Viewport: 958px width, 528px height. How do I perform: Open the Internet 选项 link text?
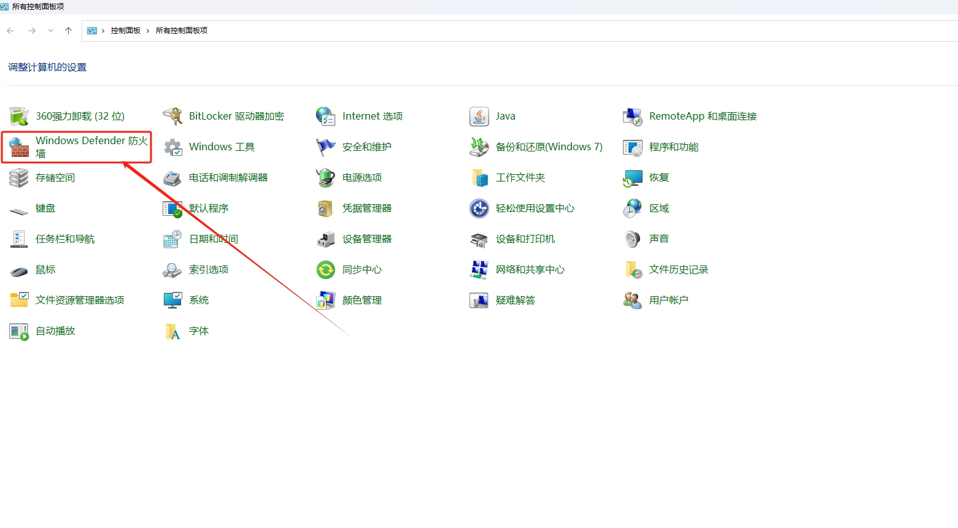click(373, 116)
